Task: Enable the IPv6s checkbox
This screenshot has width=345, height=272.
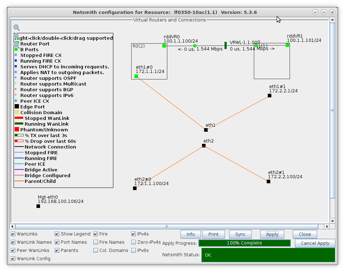Action: [134, 251]
